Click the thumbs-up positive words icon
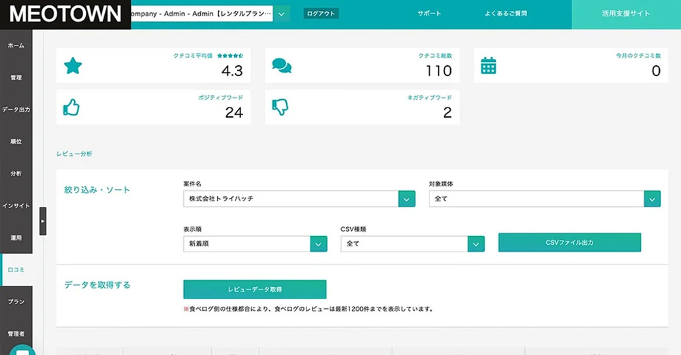This screenshot has height=355, width=681. [72, 107]
